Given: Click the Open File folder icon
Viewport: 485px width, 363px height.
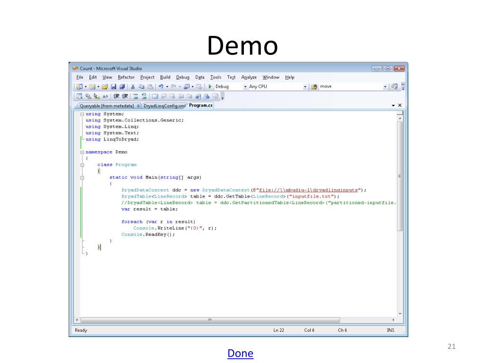Looking at the screenshot, I should [x=105, y=87].
